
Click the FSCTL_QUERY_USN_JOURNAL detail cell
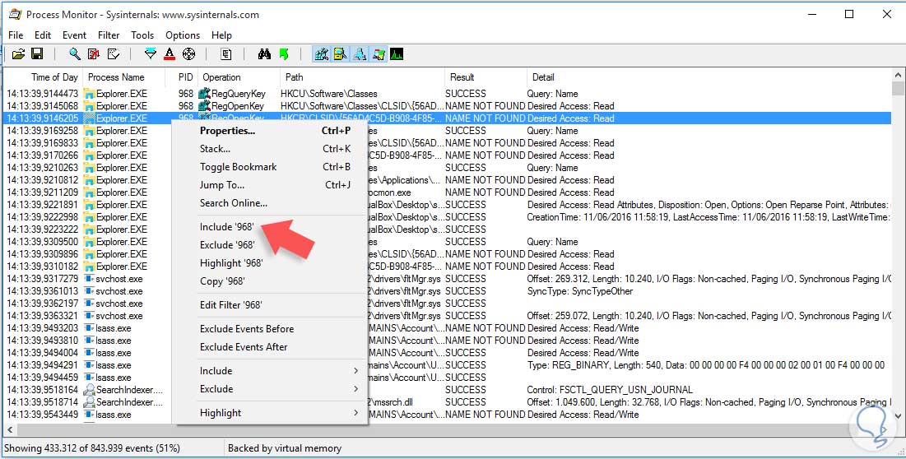pyautogui.click(x=610, y=390)
